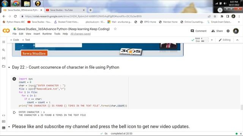Open the table of contents sidebar icon
This screenshot has width=243, height=136.
point(3,42)
